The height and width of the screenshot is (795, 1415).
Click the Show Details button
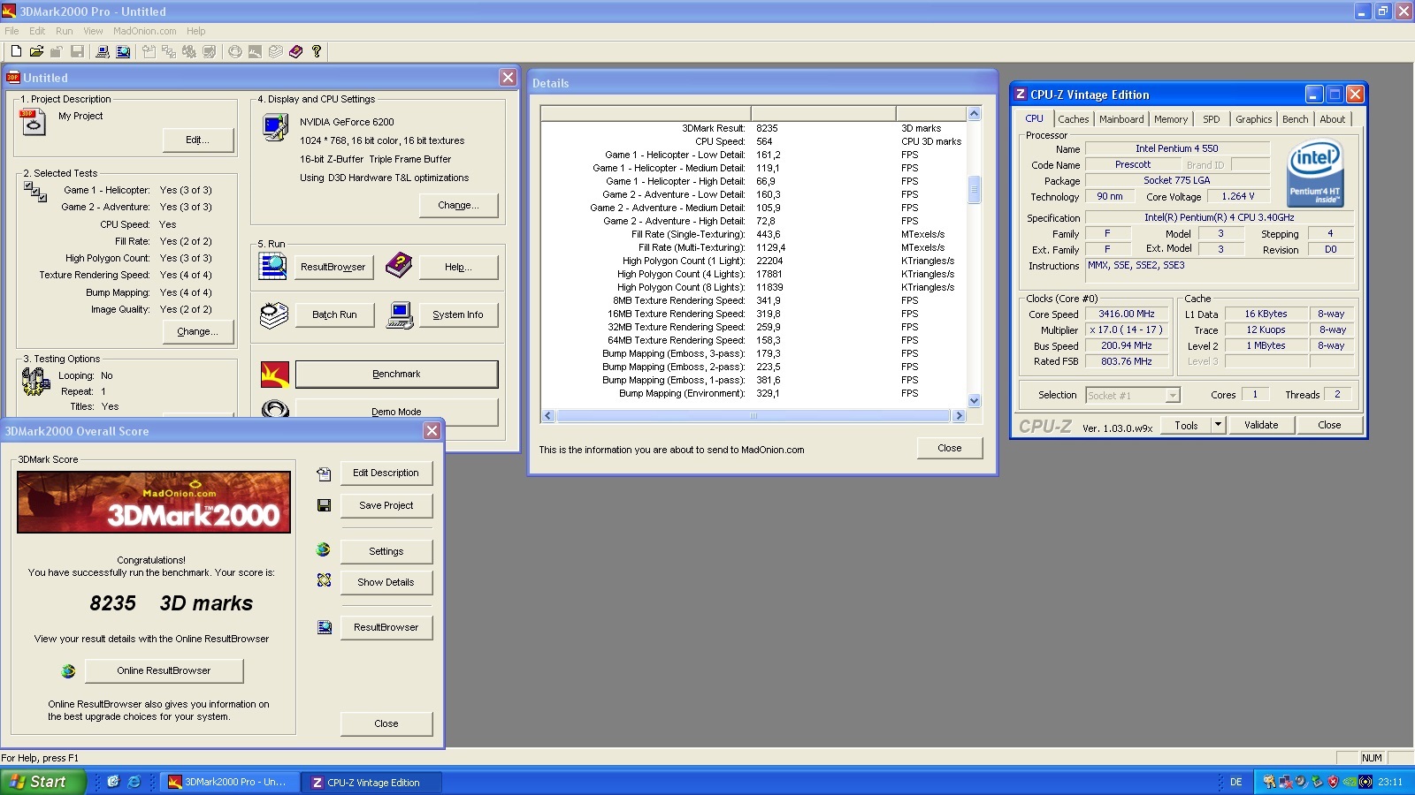386,583
